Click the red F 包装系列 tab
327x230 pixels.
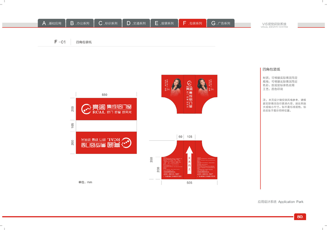coord(192,23)
